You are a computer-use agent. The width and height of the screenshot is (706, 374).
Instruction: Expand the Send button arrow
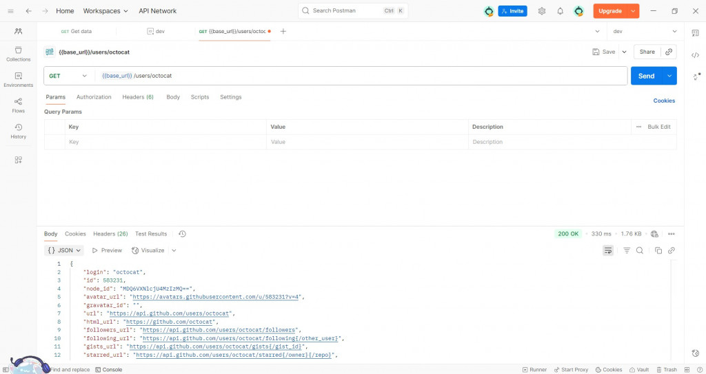click(x=669, y=76)
